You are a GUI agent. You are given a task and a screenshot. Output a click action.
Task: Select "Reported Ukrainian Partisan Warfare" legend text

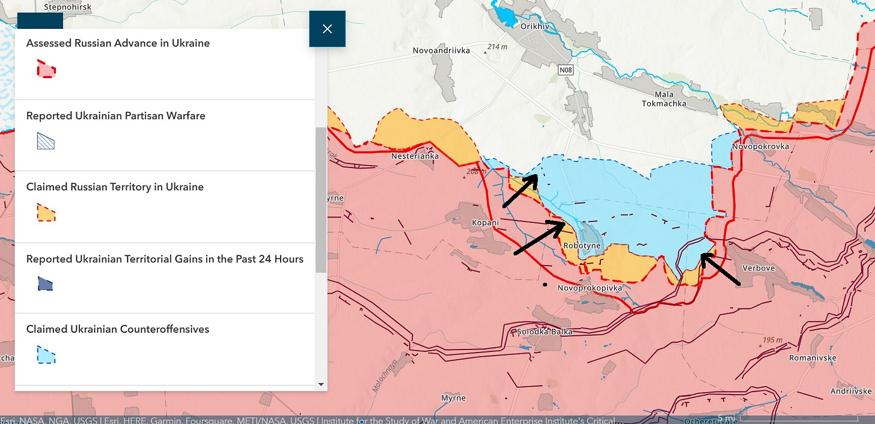click(x=116, y=115)
